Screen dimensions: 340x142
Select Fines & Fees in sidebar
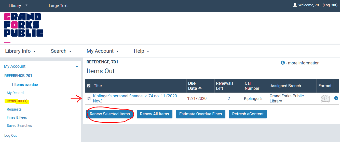pos(17,117)
